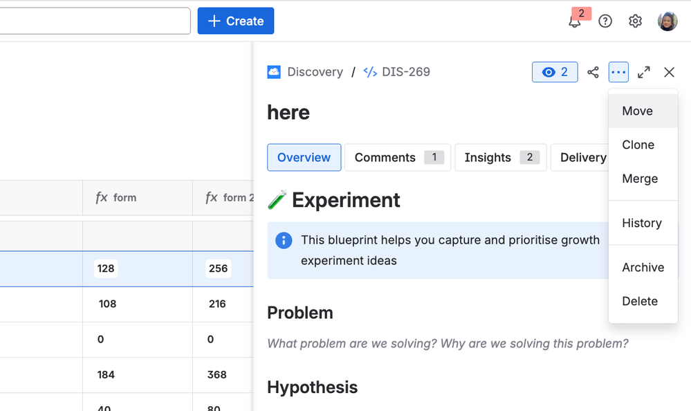Open the notifications bell
691x411 pixels.
click(575, 21)
